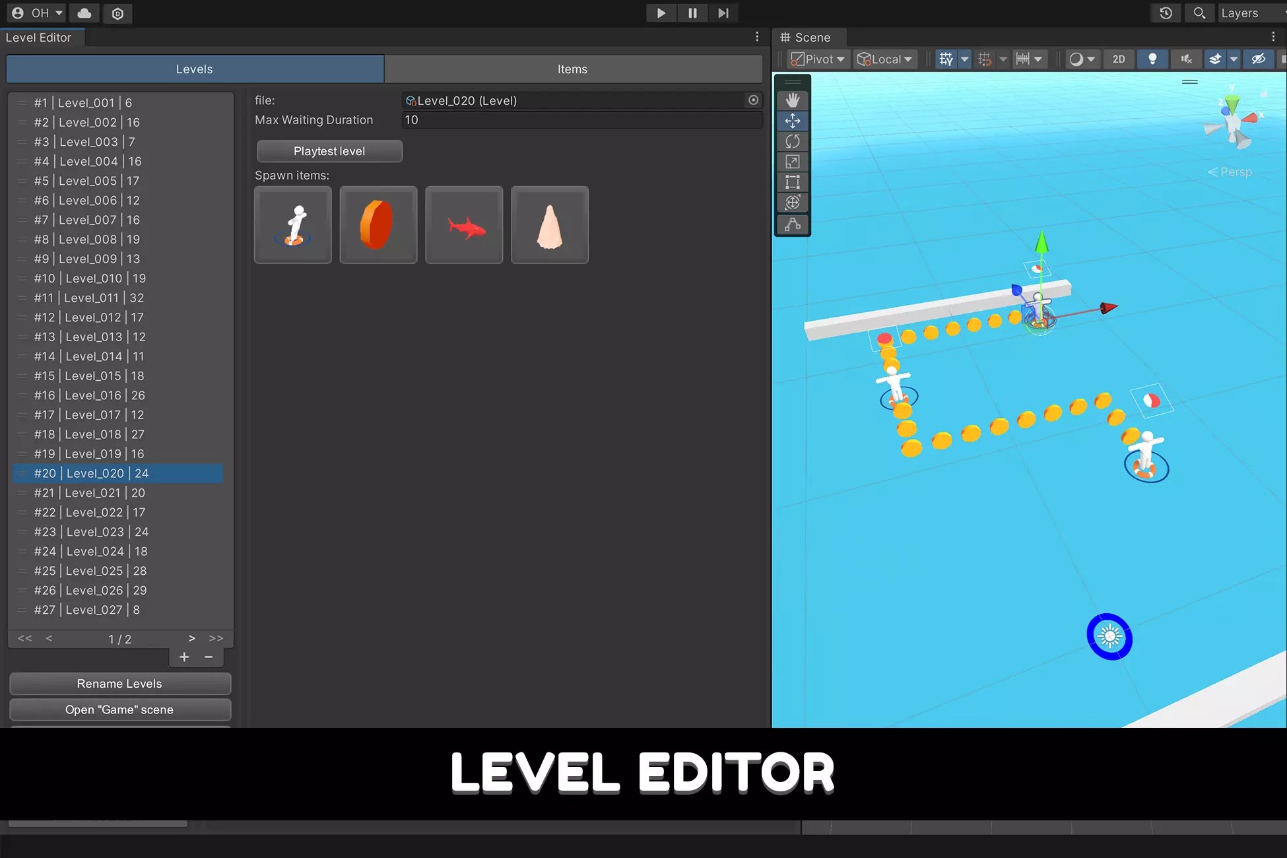1287x858 pixels.
Task: Open the draw mode shading dropdown
Action: click(1082, 59)
